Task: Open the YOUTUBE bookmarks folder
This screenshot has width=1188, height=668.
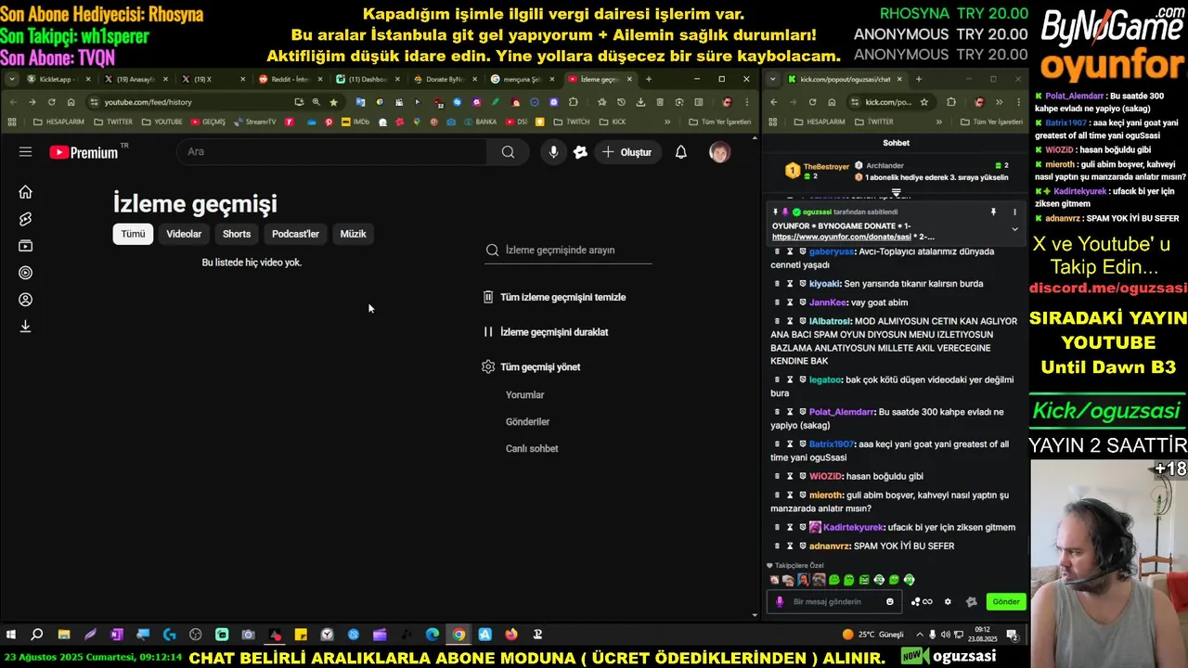Action: click(161, 122)
